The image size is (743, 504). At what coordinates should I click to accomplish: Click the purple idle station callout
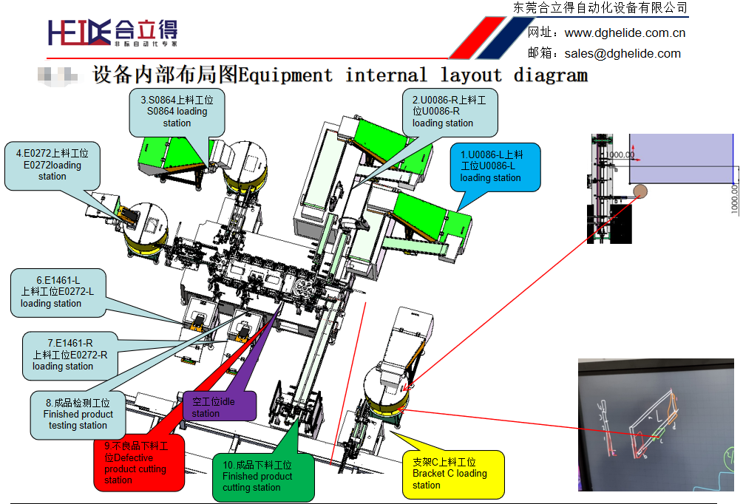tap(220, 406)
